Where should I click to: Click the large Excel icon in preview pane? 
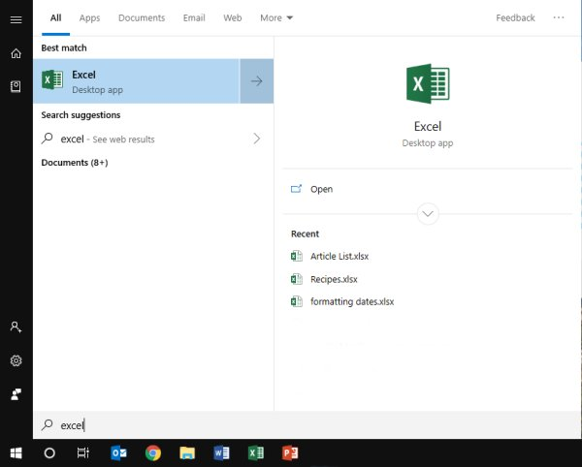[428, 83]
